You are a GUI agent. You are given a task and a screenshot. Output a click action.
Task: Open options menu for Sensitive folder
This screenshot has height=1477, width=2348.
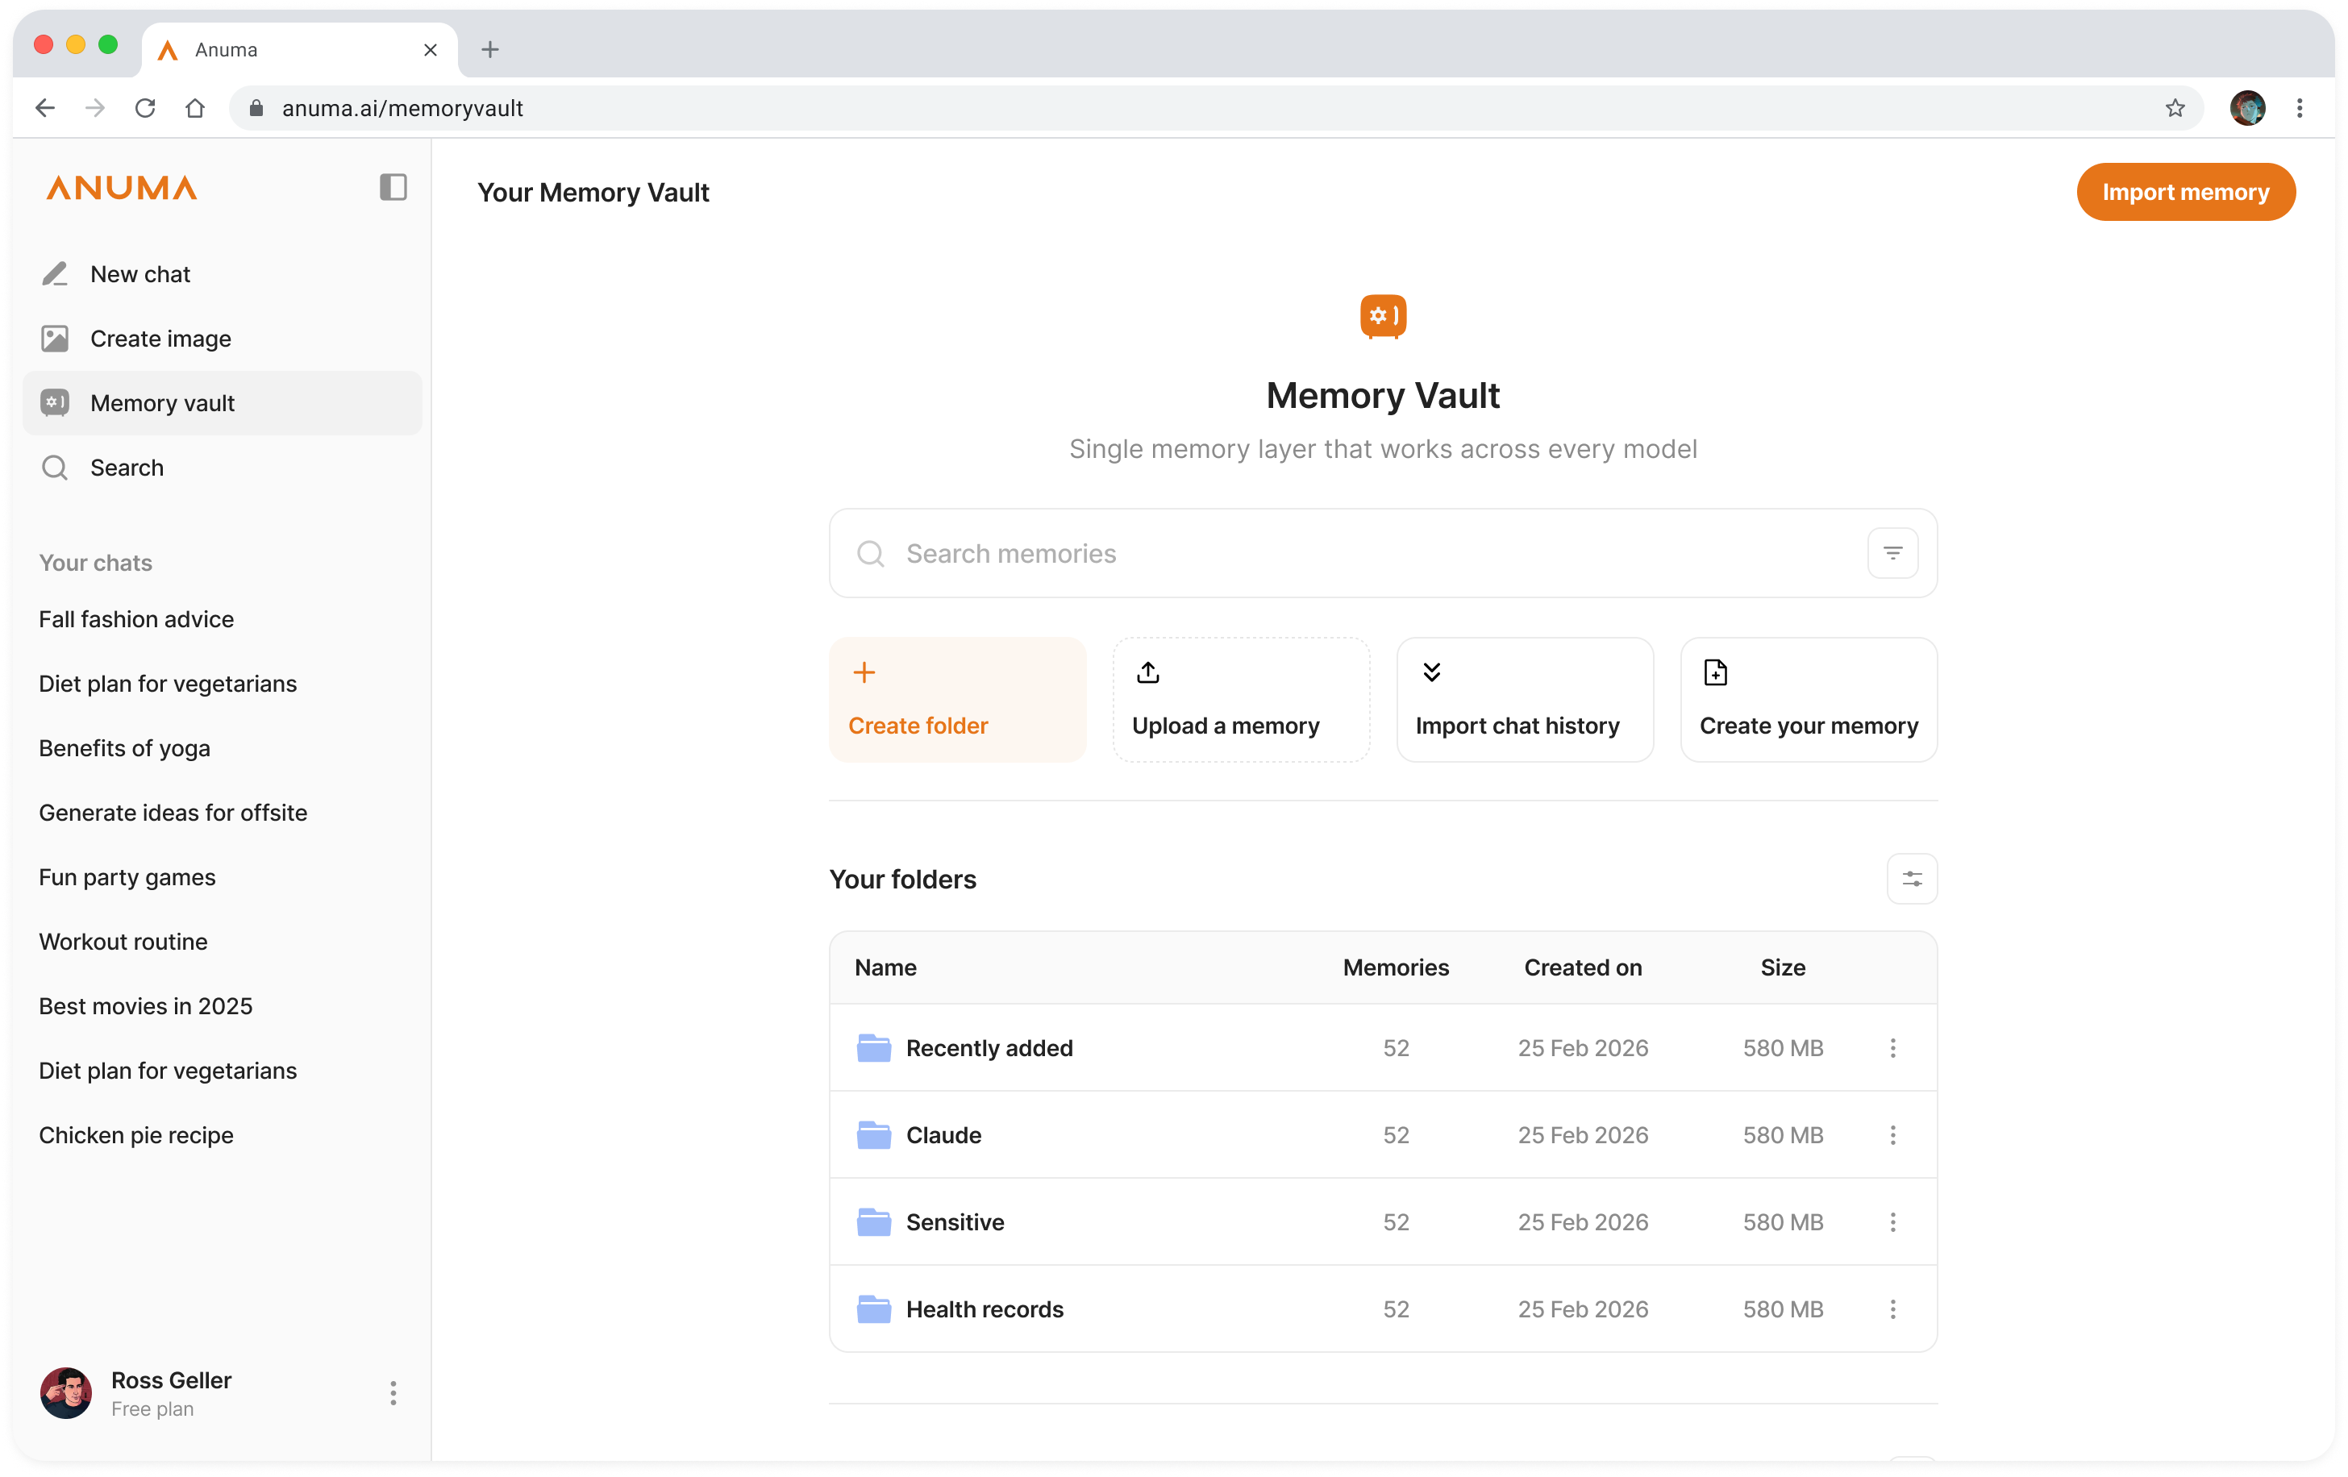coord(1892,1221)
